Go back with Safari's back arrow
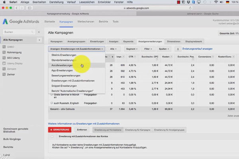239x159 pixels. 16,8
